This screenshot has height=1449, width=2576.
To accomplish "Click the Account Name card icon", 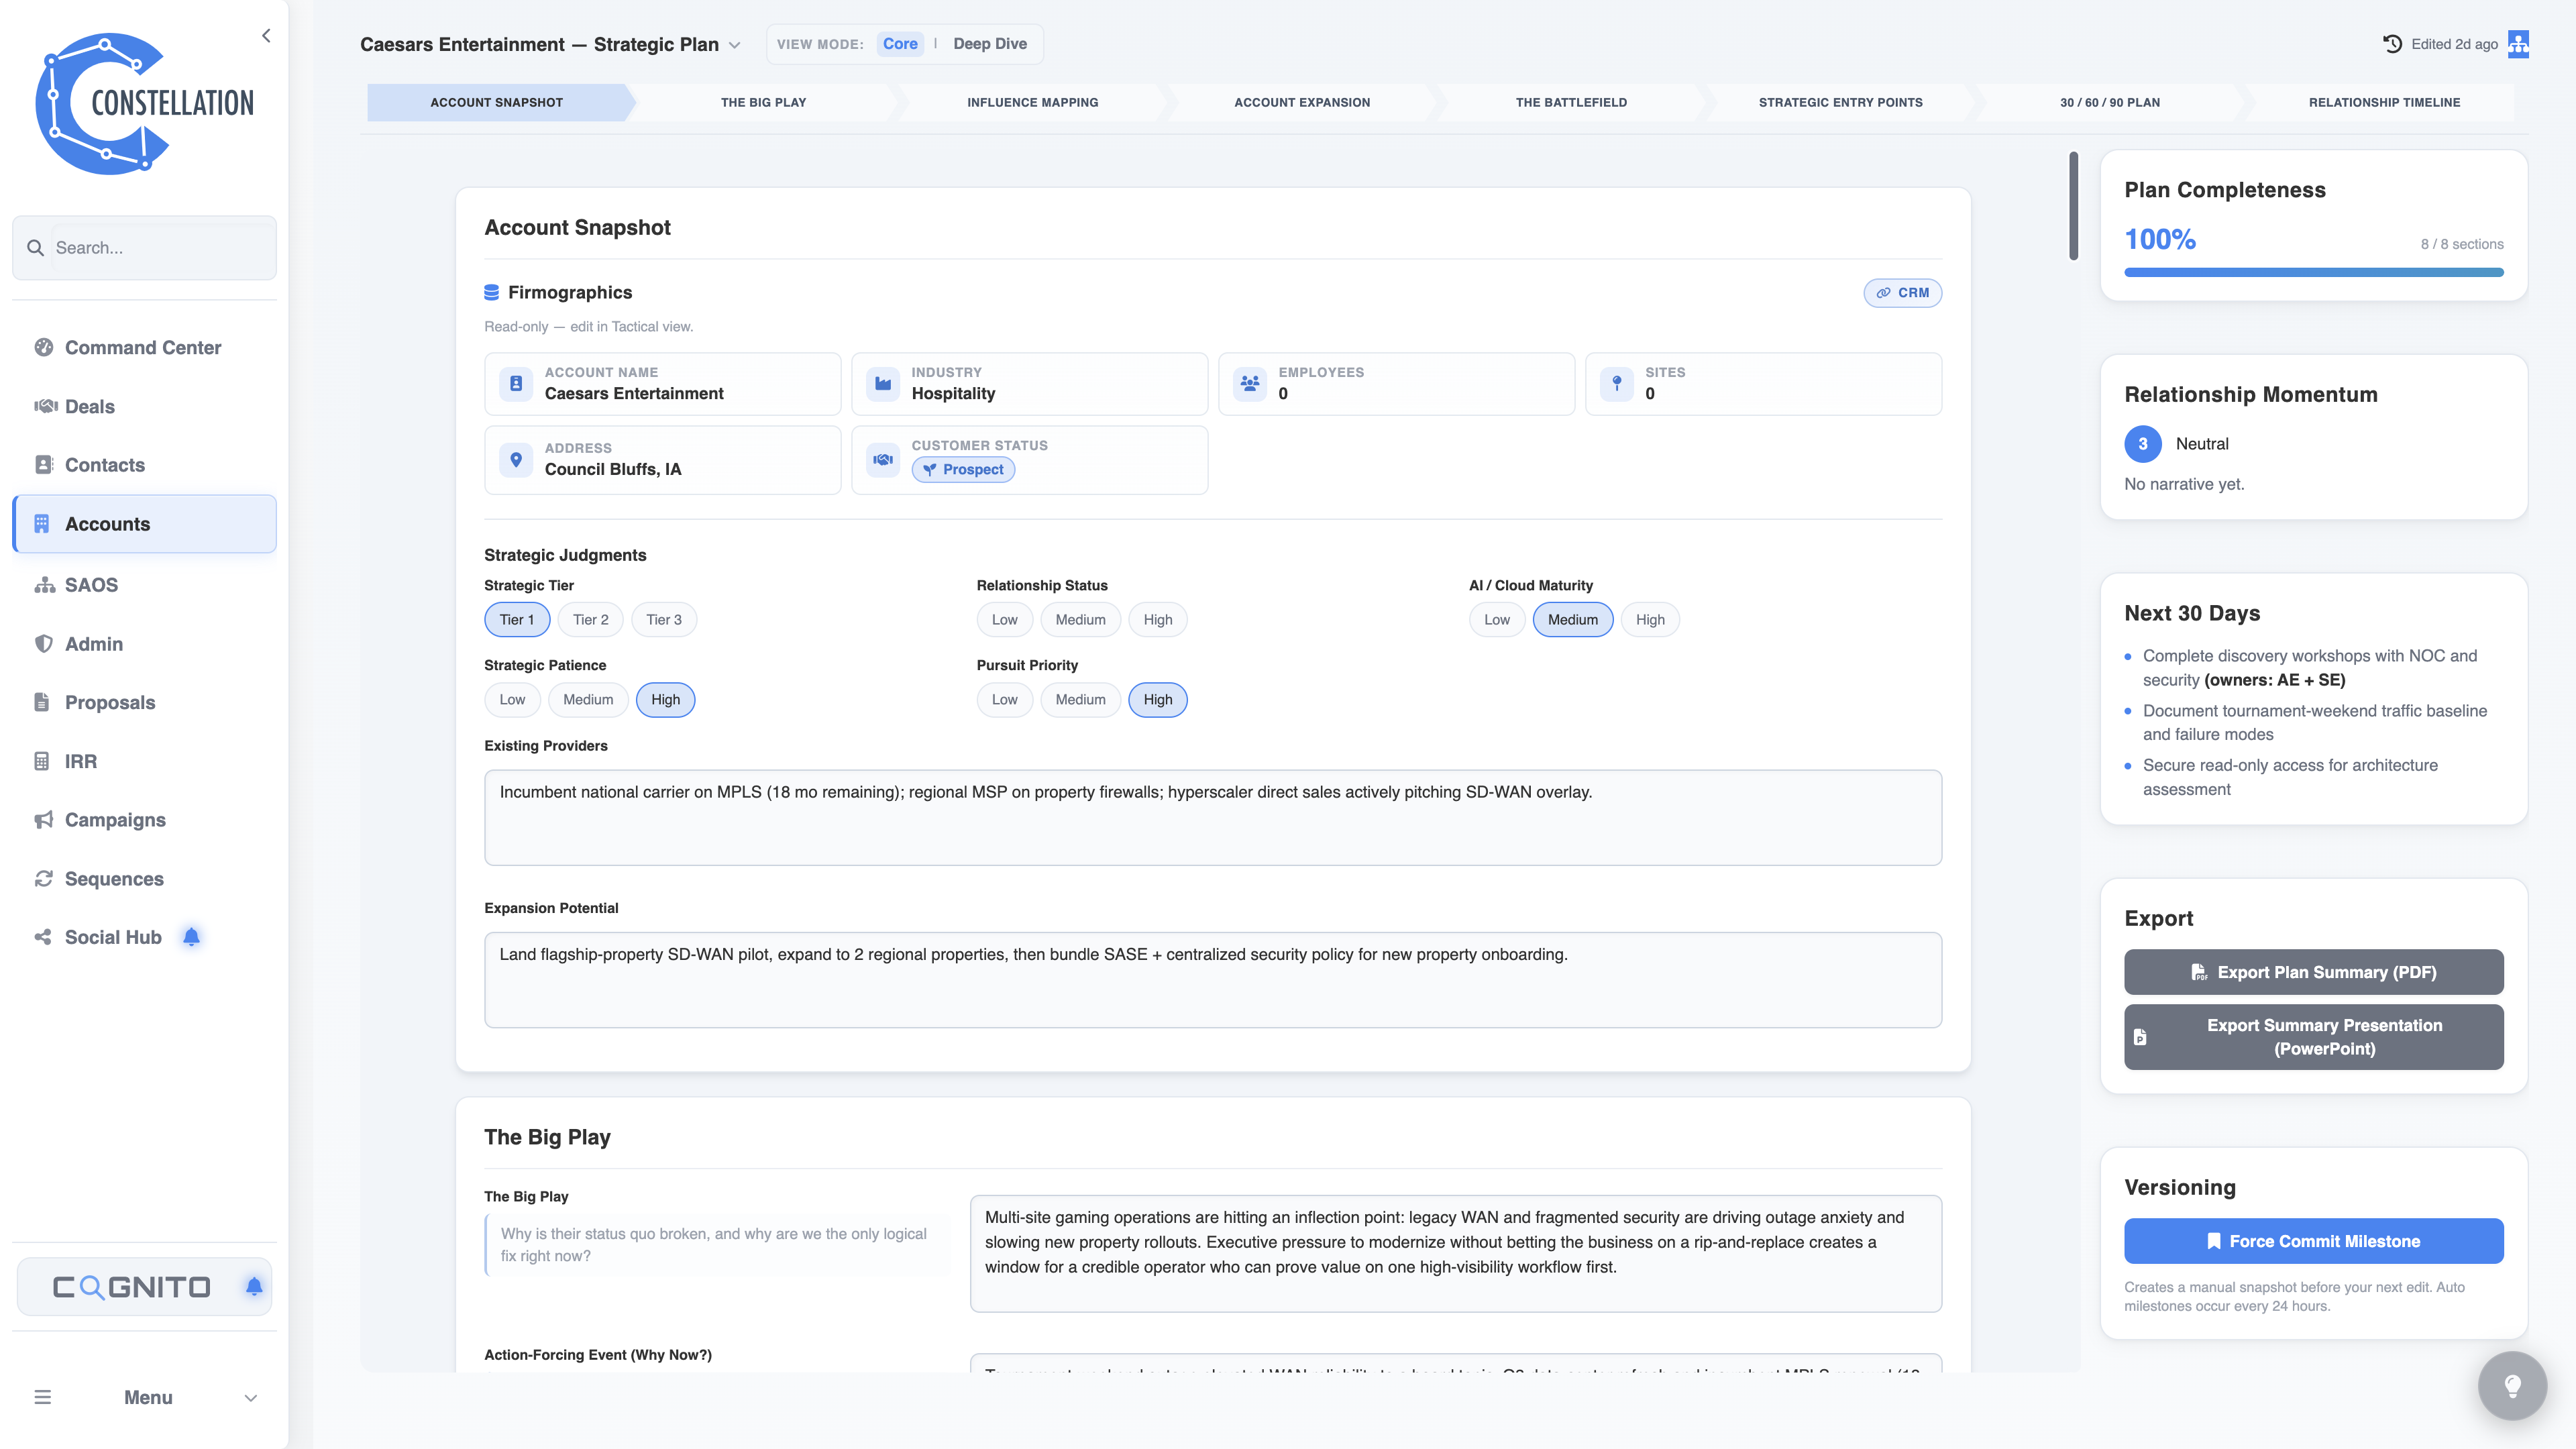I will pyautogui.click(x=516, y=384).
